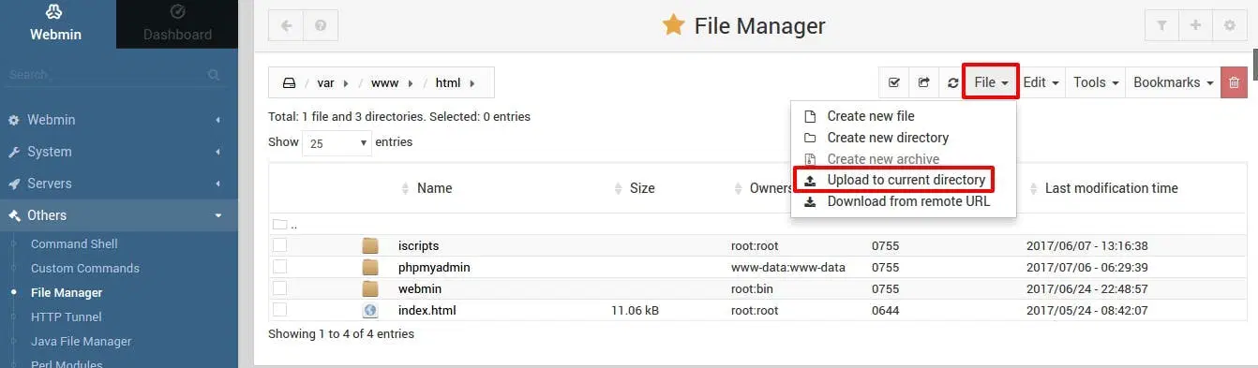
Task: Click 0644 permission of index.html
Action: point(885,311)
